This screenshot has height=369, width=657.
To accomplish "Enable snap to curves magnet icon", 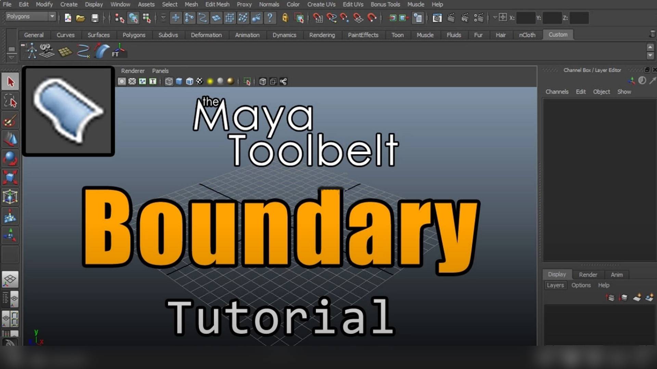I will pyautogui.click(x=331, y=18).
